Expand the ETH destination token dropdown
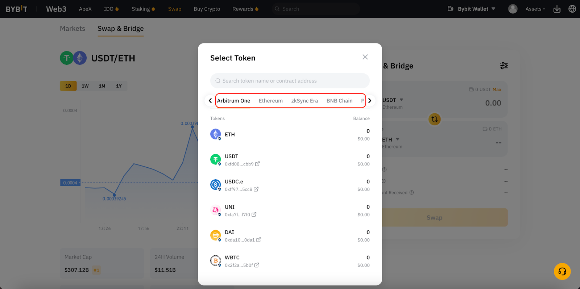The width and height of the screenshot is (580, 289). click(391, 139)
